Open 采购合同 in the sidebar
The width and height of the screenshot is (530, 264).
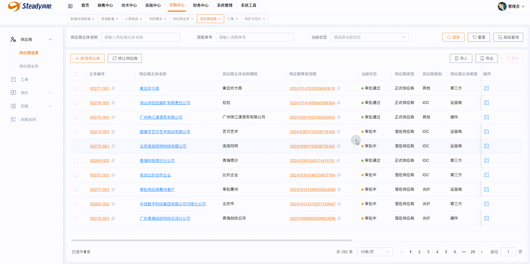click(x=28, y=119)
